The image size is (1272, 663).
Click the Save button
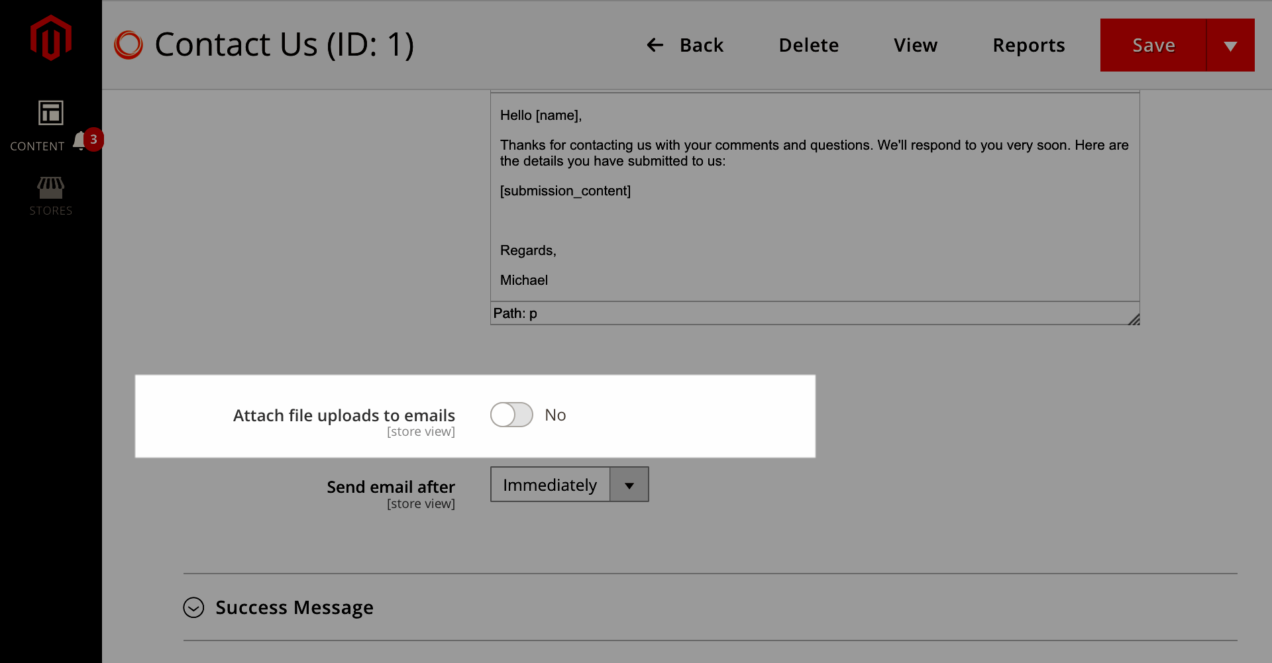coord(1153,45)
